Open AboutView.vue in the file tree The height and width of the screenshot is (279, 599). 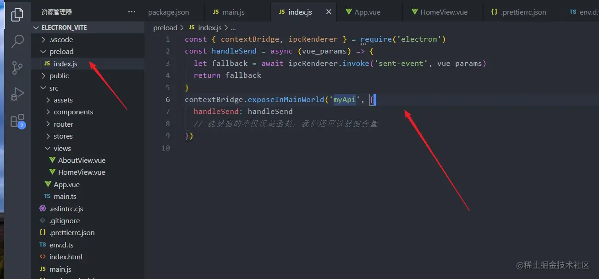click(x=88, y=160)
